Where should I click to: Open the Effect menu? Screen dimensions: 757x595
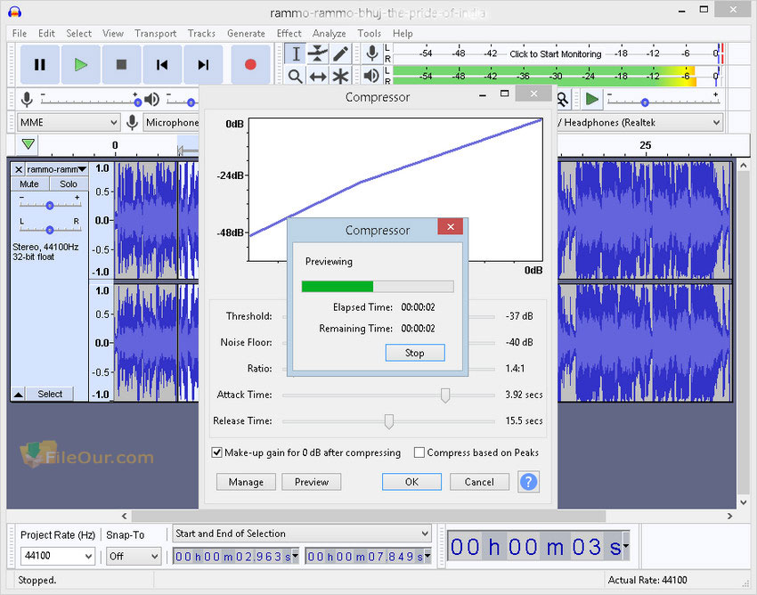coord(289,33)
